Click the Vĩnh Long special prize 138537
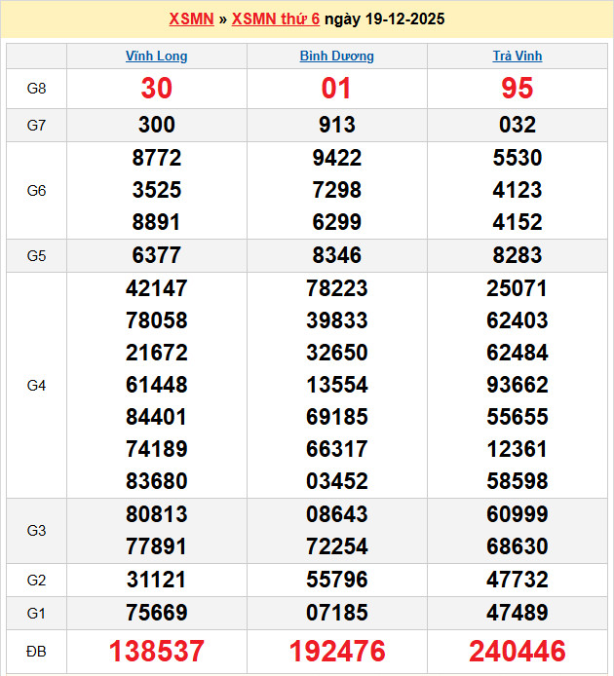Image resolution: width=614 pixels, height=676 pixels. (x=157, y=652)
